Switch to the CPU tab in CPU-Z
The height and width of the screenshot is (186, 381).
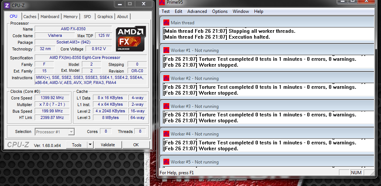[14, 16]
